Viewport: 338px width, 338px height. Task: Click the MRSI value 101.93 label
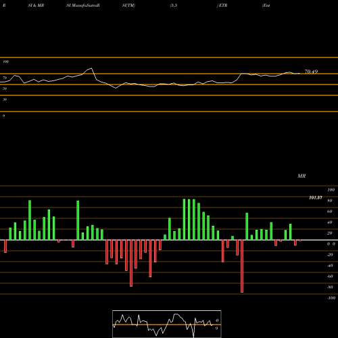(x=315, y=197)
